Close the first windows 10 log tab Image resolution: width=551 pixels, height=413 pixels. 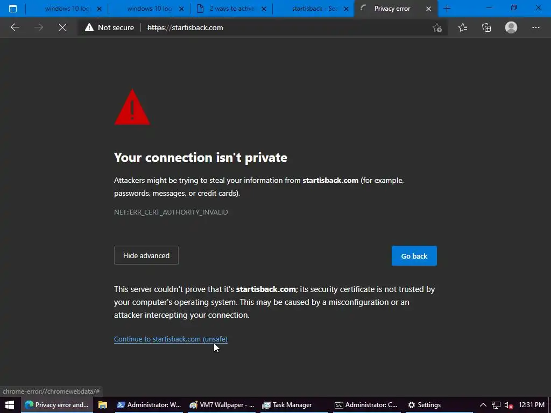pyautogui.click(x=99, y=9)
